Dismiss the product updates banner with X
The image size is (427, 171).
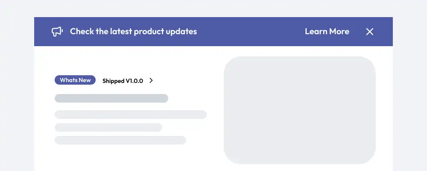click(370, 32)
